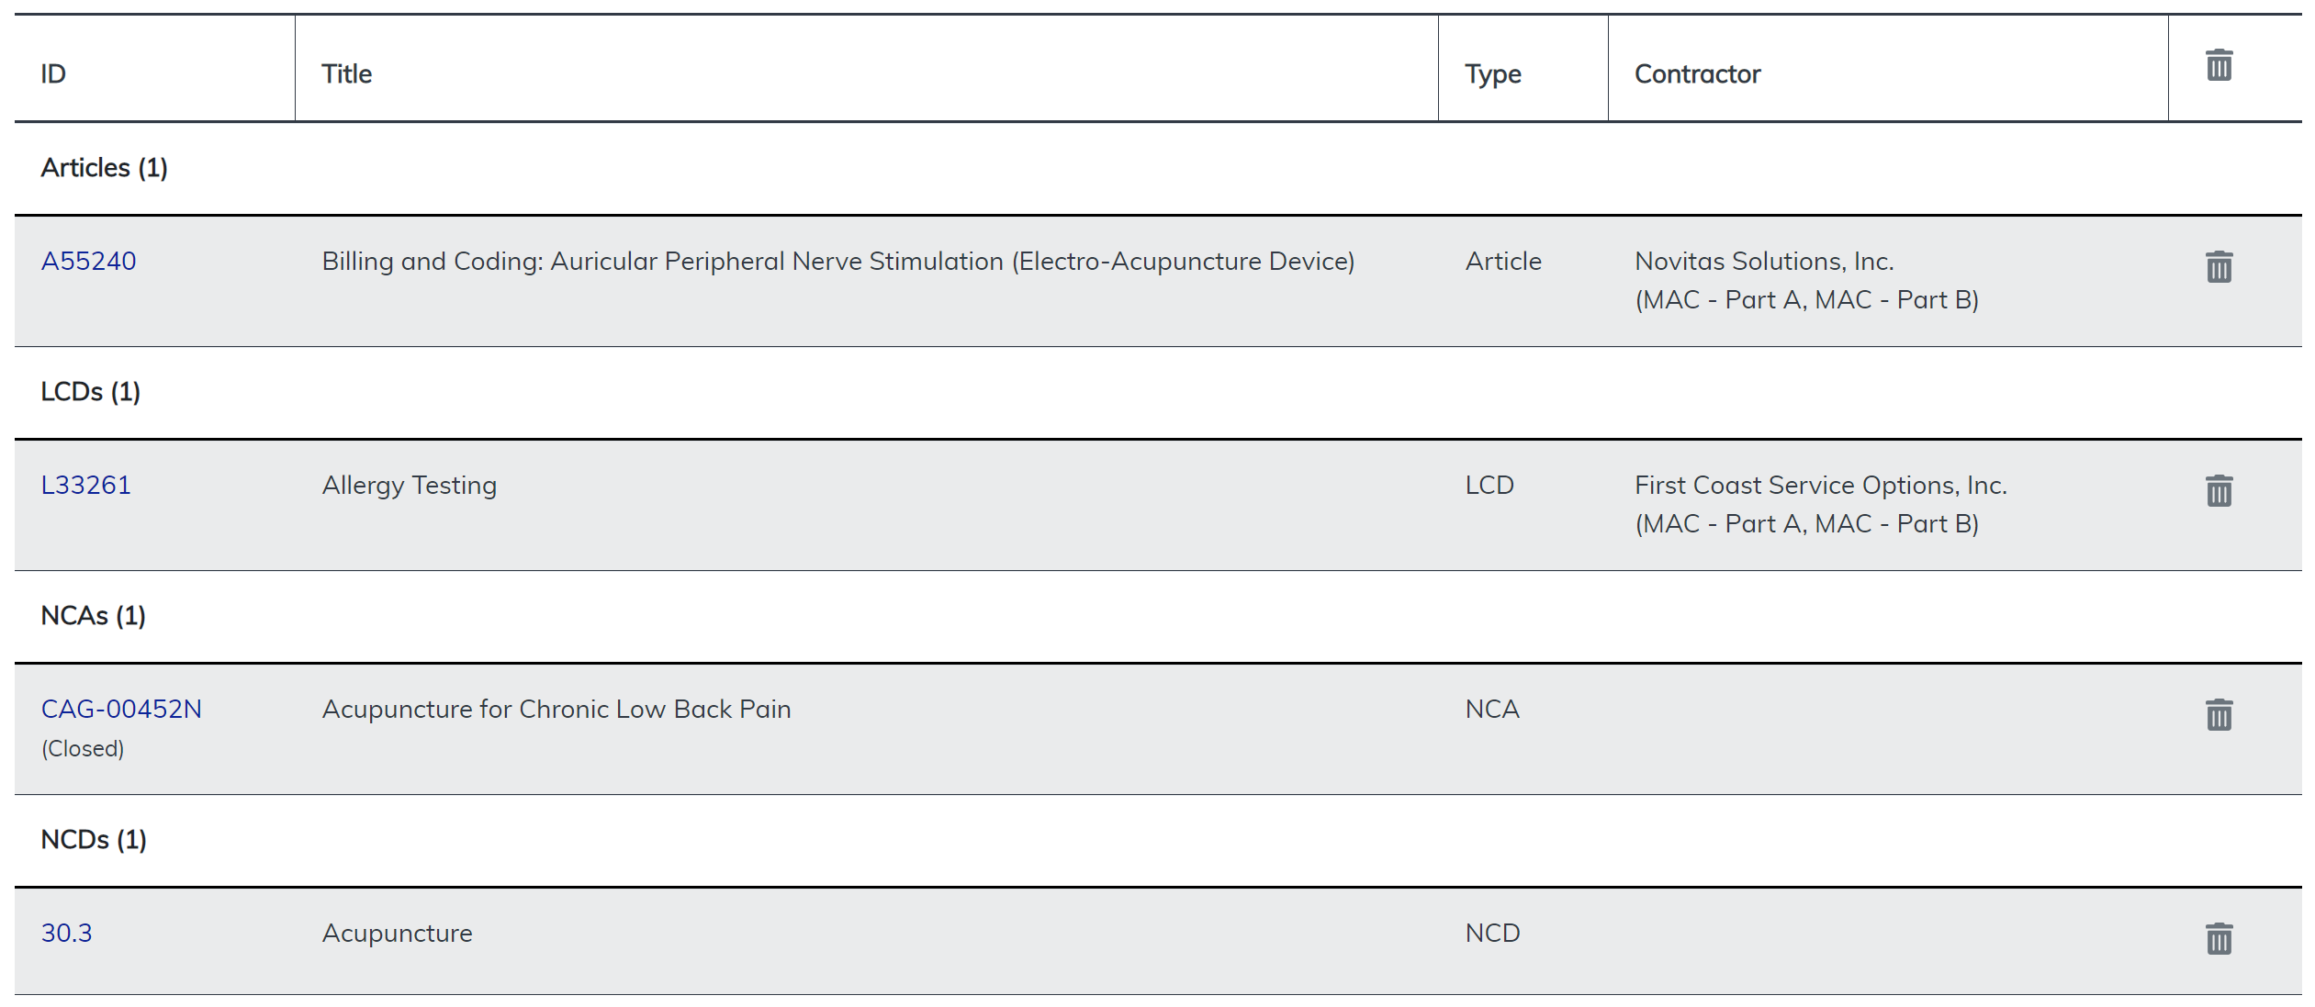Click the delete-all trash icon in header

coord(2219,65)
